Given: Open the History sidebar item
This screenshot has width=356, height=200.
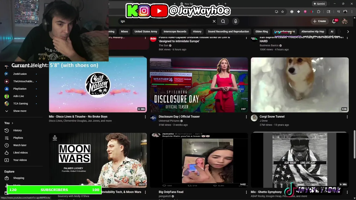Looking at the screenshot, I should [x=17, y=130].
